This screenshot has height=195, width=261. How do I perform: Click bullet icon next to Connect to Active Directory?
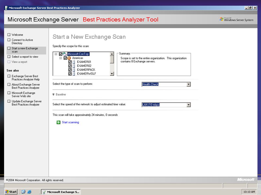(x=9, y=40)
